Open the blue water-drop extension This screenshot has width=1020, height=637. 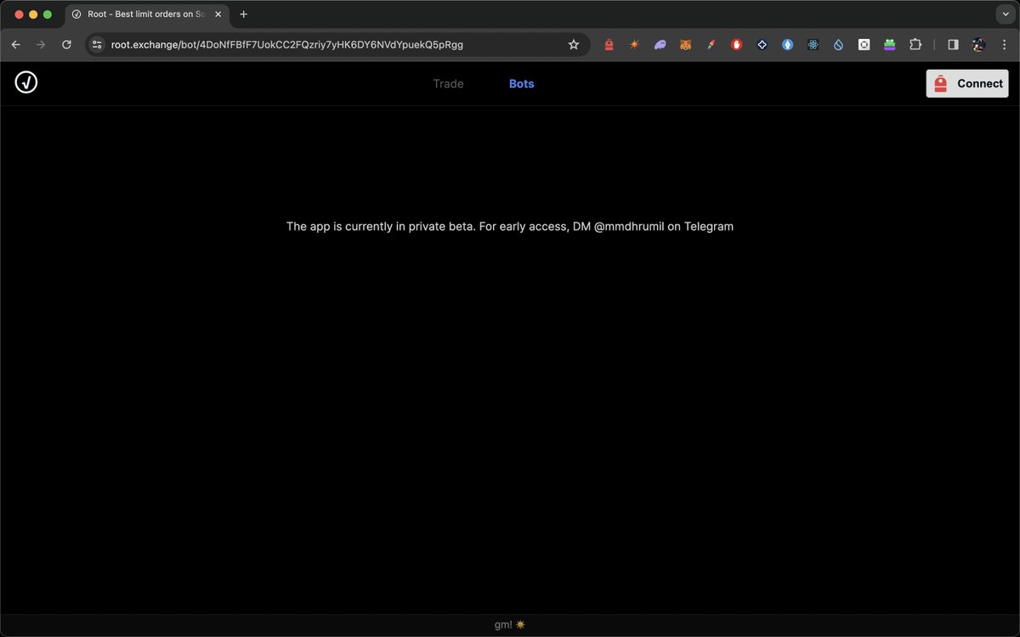coord(838,45)
